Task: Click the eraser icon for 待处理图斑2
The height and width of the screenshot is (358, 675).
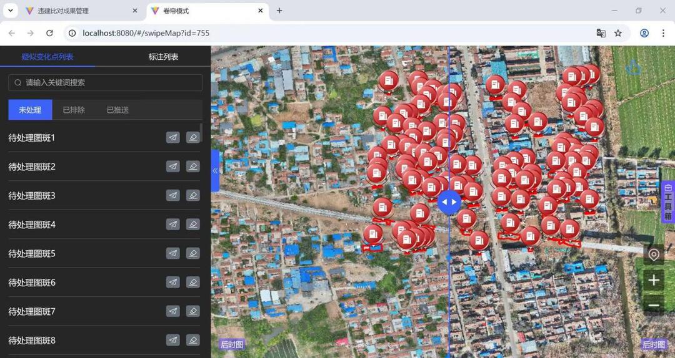Action: click(193, 167)
